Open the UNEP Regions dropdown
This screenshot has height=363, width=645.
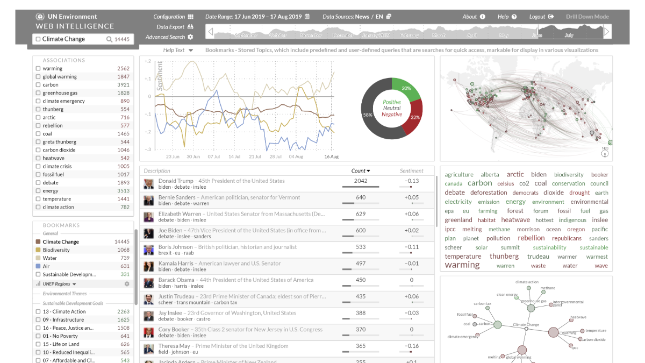(59, 284)
